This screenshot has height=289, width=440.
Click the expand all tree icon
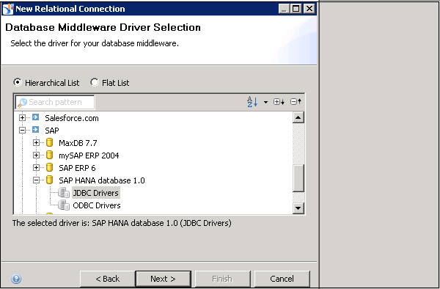[279, 101]
